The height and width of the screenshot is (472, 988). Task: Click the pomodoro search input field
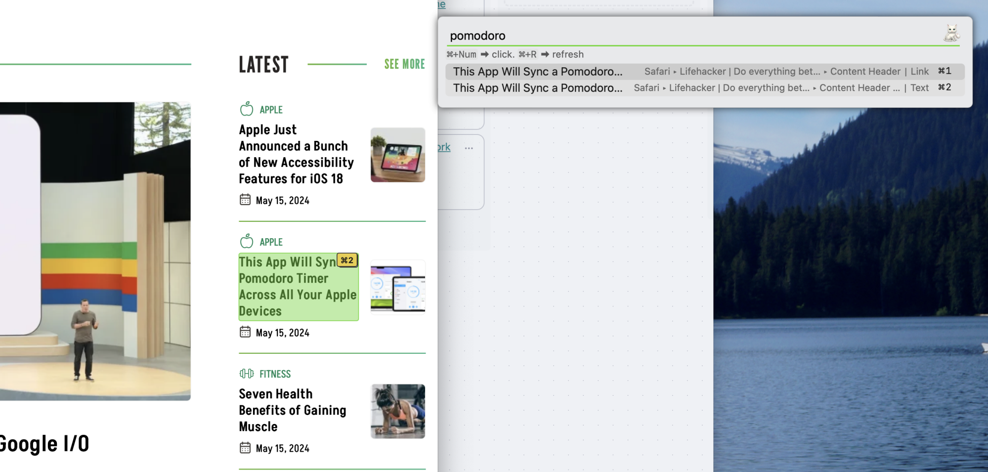point(692,36)
